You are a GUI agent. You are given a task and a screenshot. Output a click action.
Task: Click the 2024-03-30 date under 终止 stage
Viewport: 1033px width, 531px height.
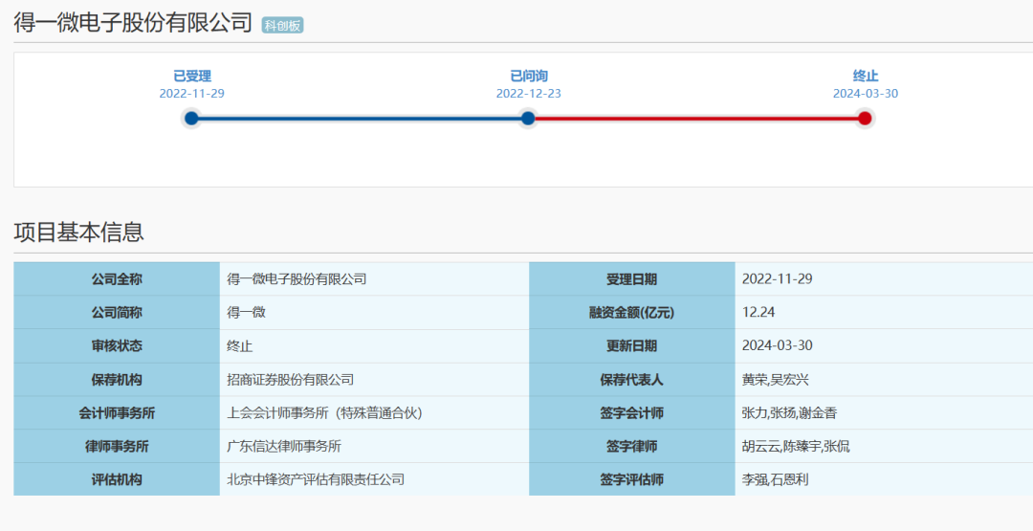(865, 94)
